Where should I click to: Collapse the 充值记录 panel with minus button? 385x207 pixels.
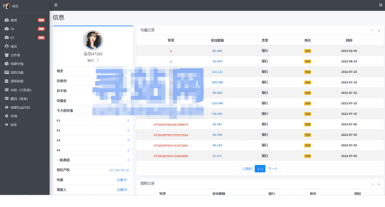tap(372, 31)
